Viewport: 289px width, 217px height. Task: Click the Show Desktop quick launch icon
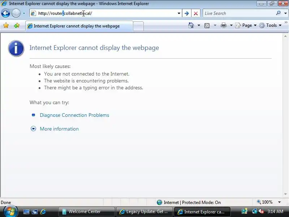pyautogui.click(x=26, y=212)
